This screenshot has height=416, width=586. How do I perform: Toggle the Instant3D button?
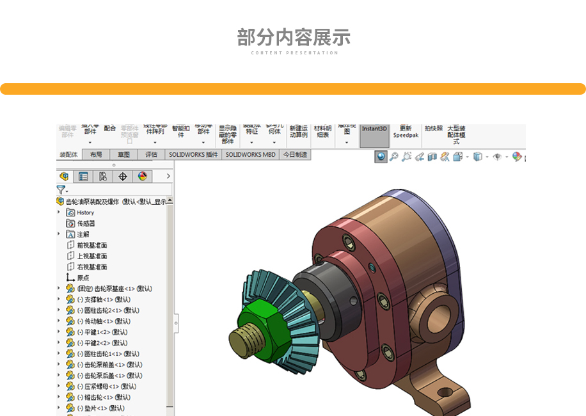pos(374,135)
